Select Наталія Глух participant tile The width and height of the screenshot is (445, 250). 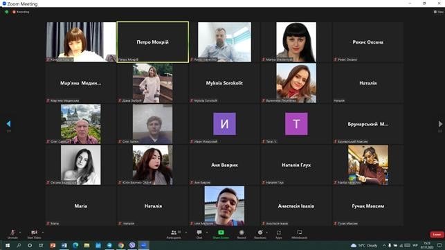point(296,165)
